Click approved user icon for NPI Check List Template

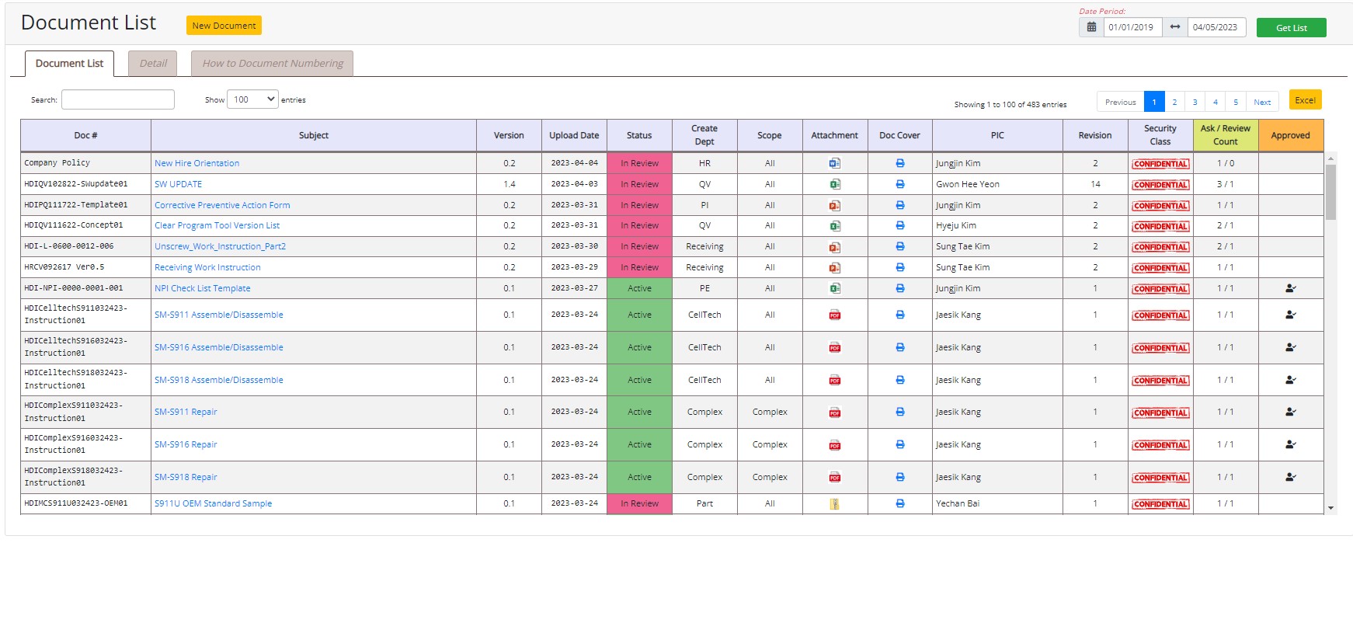(1290, 288)
